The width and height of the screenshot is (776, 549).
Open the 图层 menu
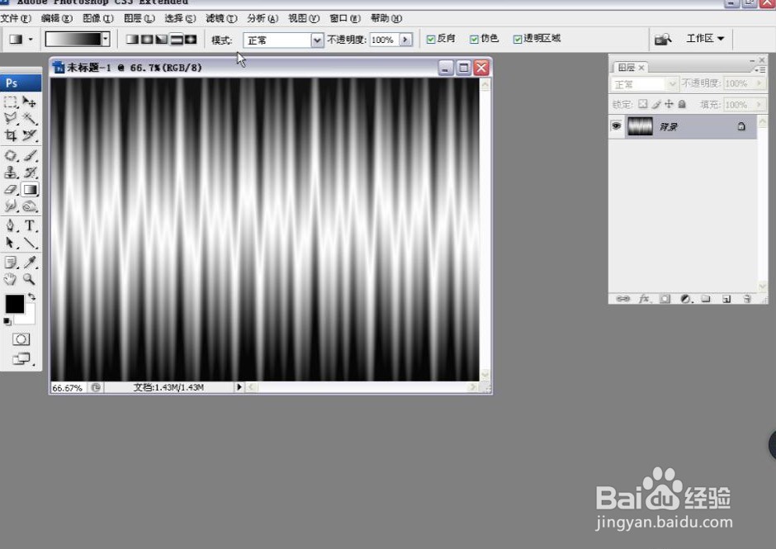point(139,18)
